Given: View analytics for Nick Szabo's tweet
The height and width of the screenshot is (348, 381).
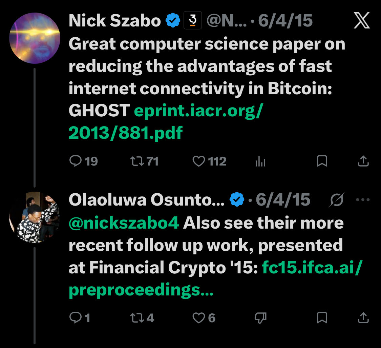Looking at the screenshot, I should point(260,162).
